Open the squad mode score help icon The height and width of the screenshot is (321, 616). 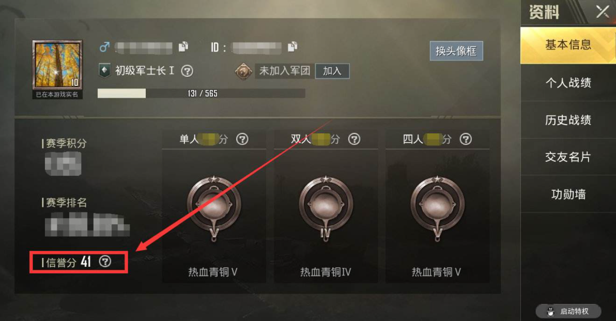466,139
